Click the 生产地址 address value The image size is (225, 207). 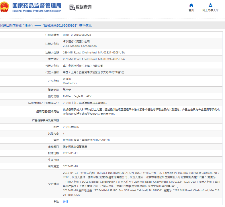[94, 59]
